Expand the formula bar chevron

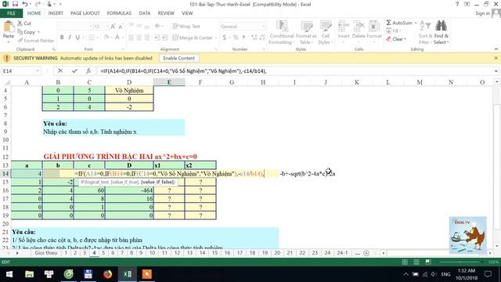click(496, 71)
